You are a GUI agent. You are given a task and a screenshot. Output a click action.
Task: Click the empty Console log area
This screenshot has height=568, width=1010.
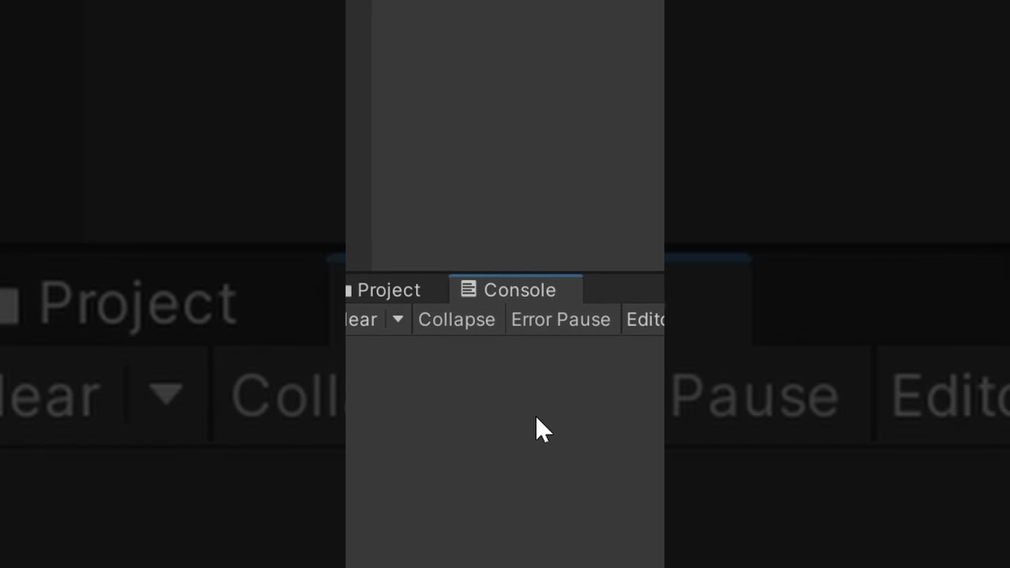coord(505,450)
